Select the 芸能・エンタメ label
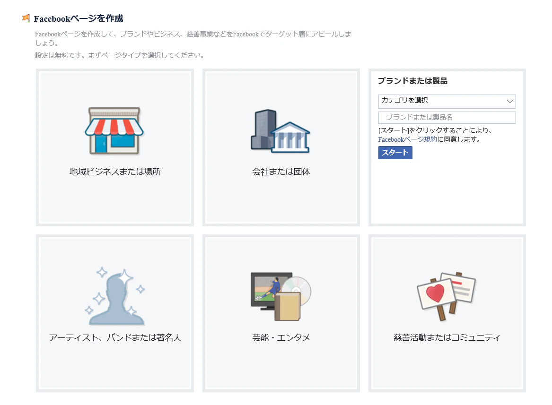 click(281, 338)
